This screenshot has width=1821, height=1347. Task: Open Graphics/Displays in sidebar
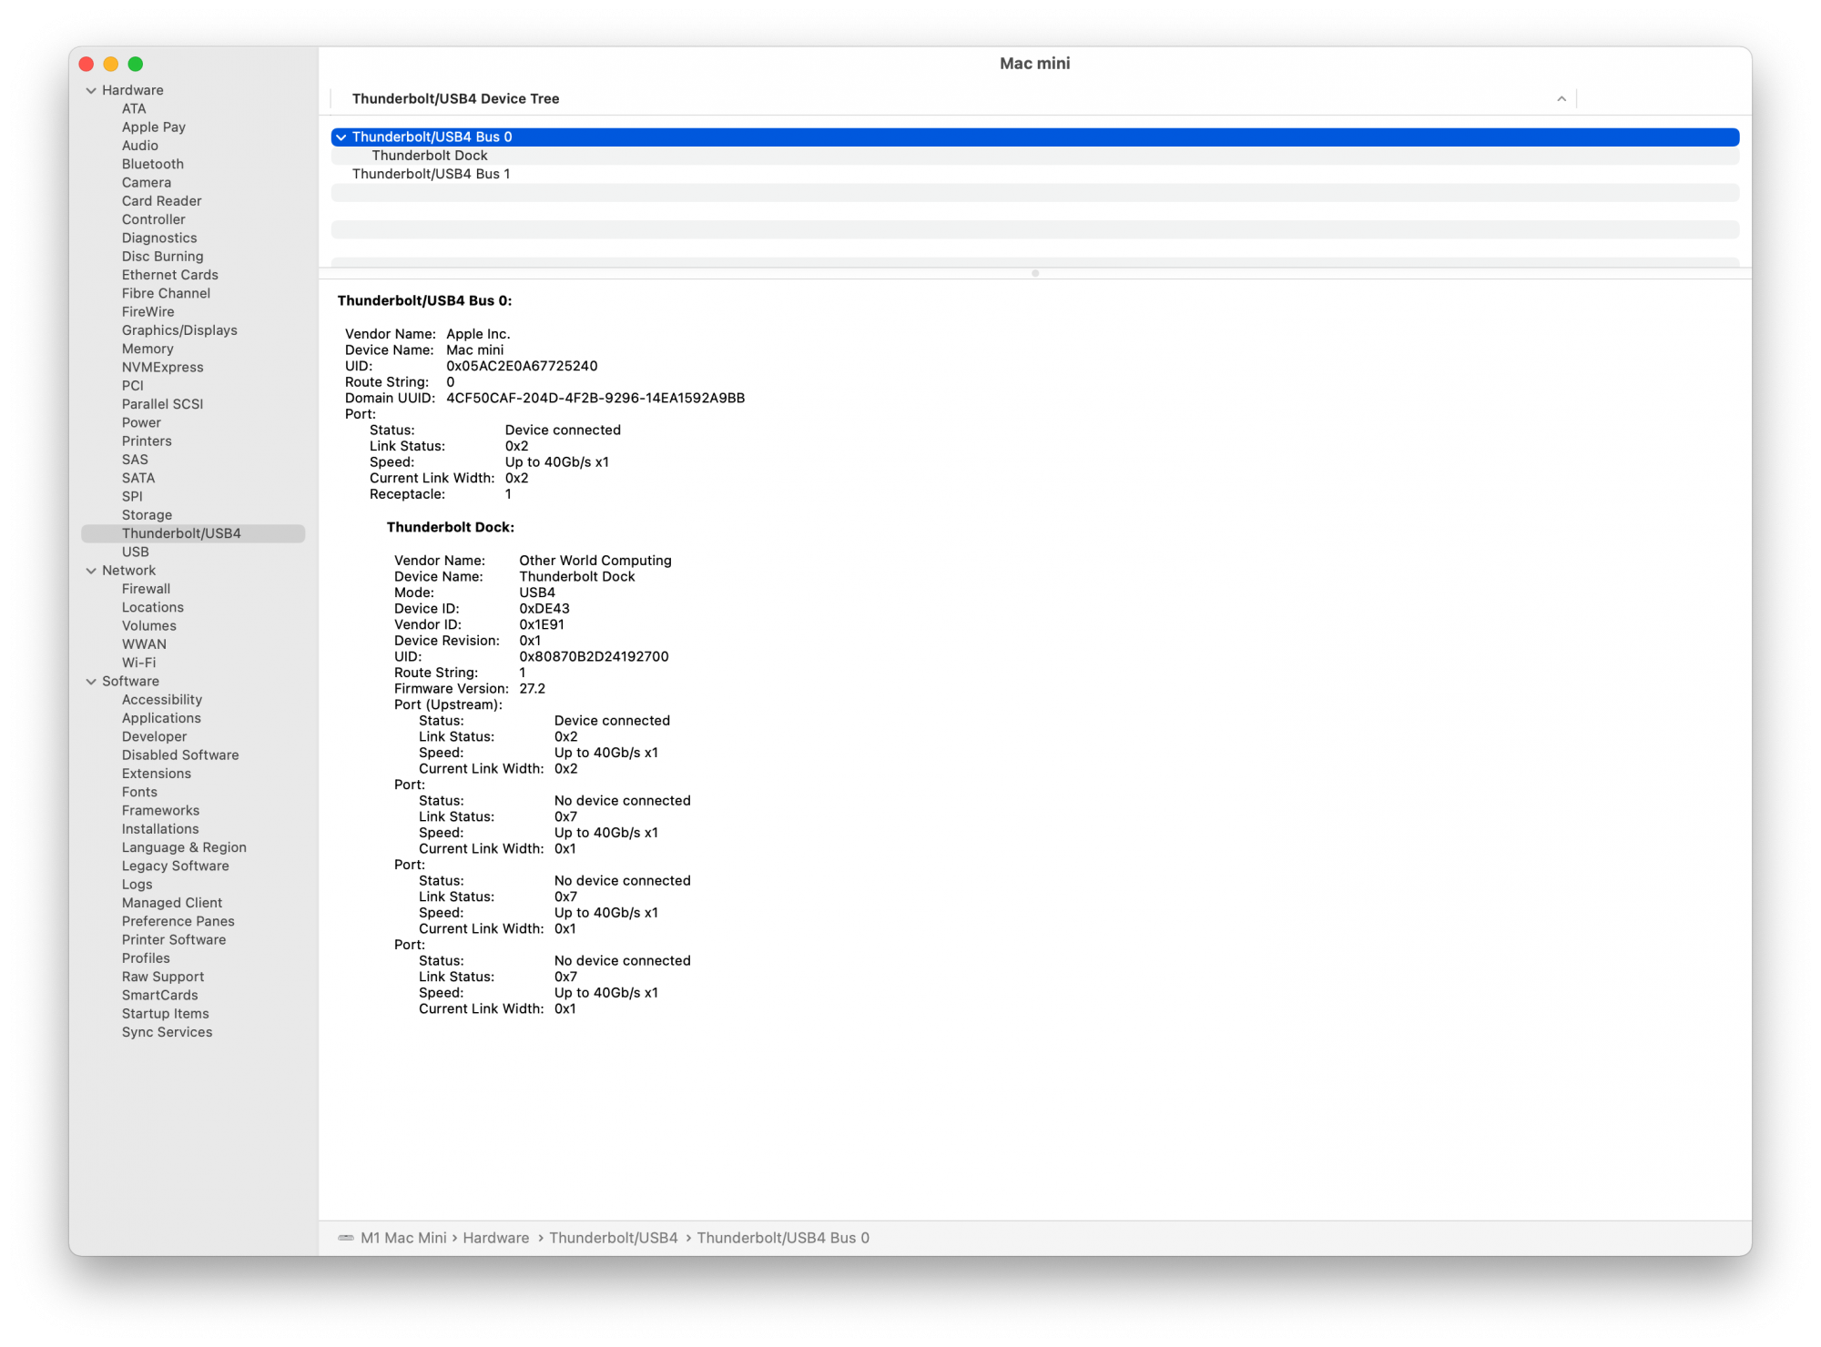coord(179,330)
